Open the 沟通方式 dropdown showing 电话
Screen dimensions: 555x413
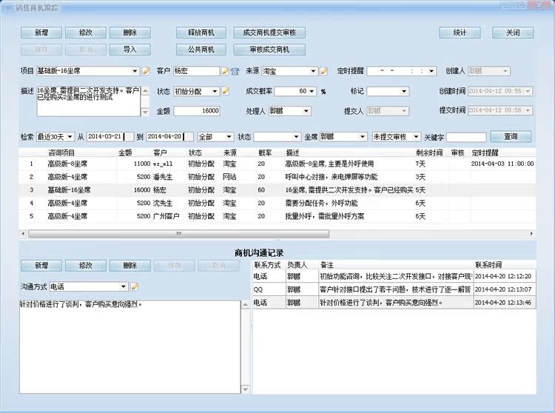[123, 286]
